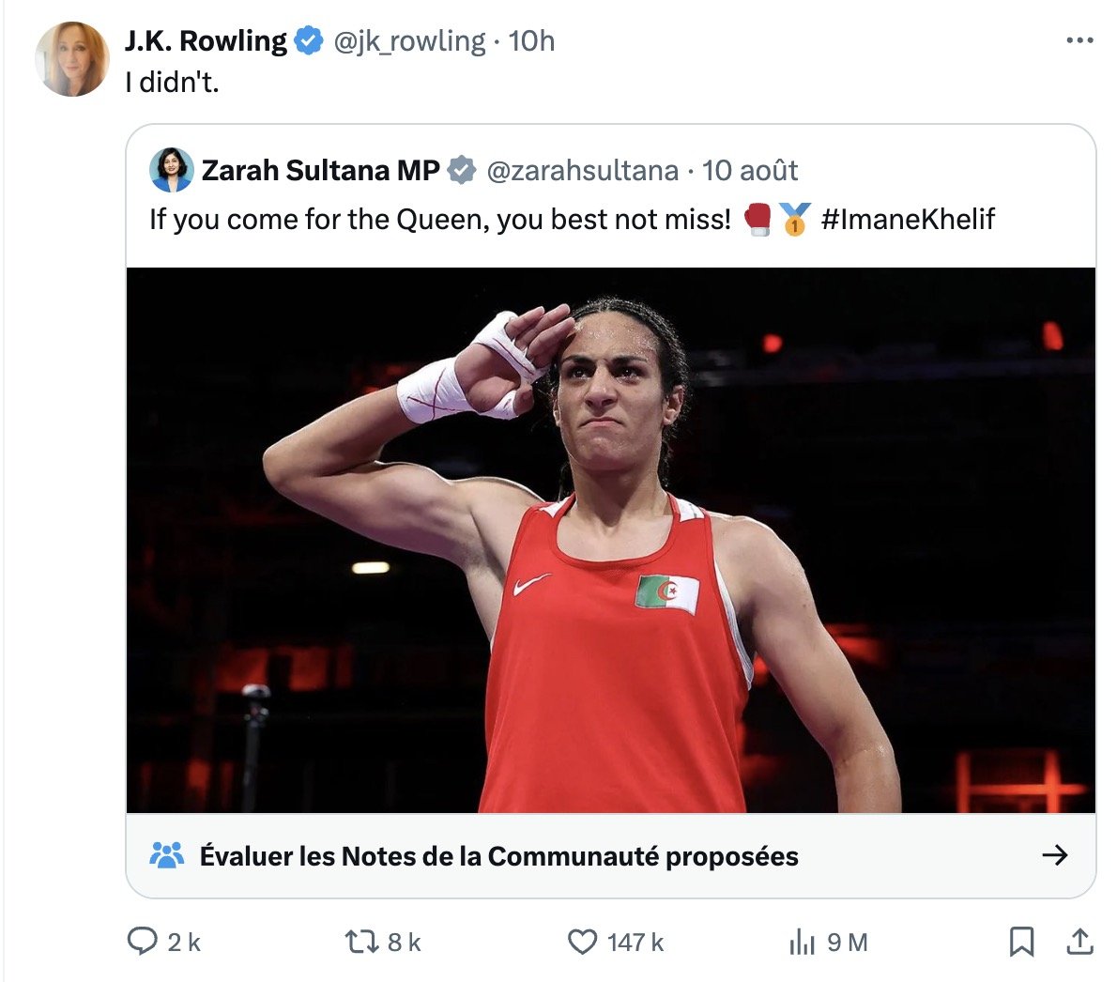Open the boxer photo in the quoted tweet
This screenshot has height=982, width=1117.
(610, 540)
